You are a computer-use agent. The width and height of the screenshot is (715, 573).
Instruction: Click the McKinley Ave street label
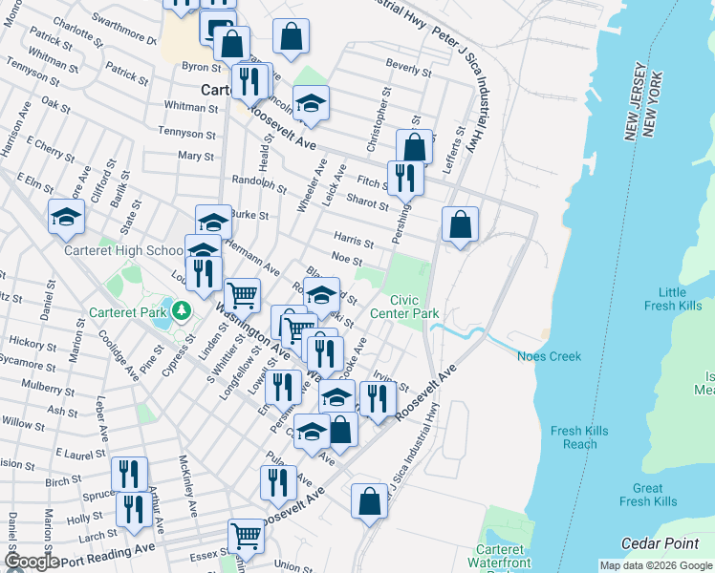coord(187,486)
